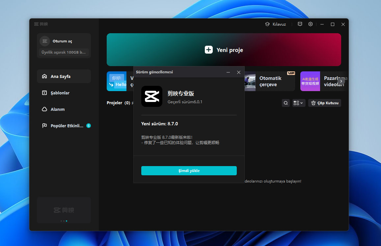Minimize the update dialog

(228, 72)
